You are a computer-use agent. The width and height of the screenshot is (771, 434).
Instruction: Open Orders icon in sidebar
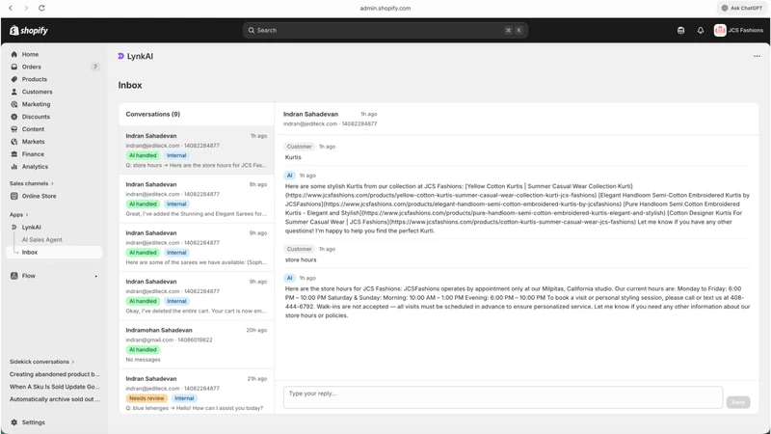[13, 67]
